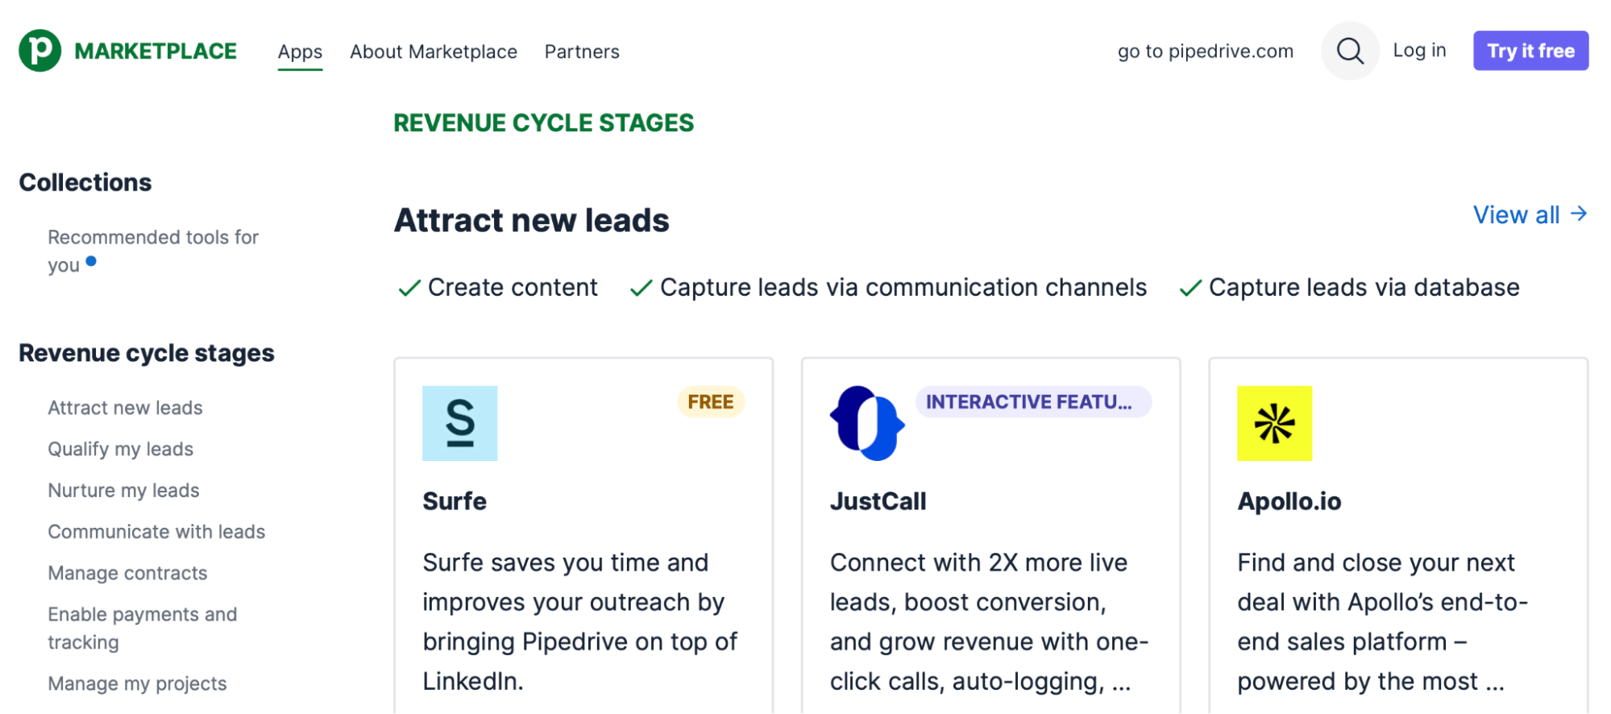Click the blue dot next to Recommended tools

tap(91, 260)
